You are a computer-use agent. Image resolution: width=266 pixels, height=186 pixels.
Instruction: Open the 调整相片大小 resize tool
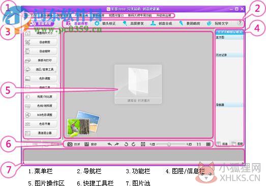[41, 33]
